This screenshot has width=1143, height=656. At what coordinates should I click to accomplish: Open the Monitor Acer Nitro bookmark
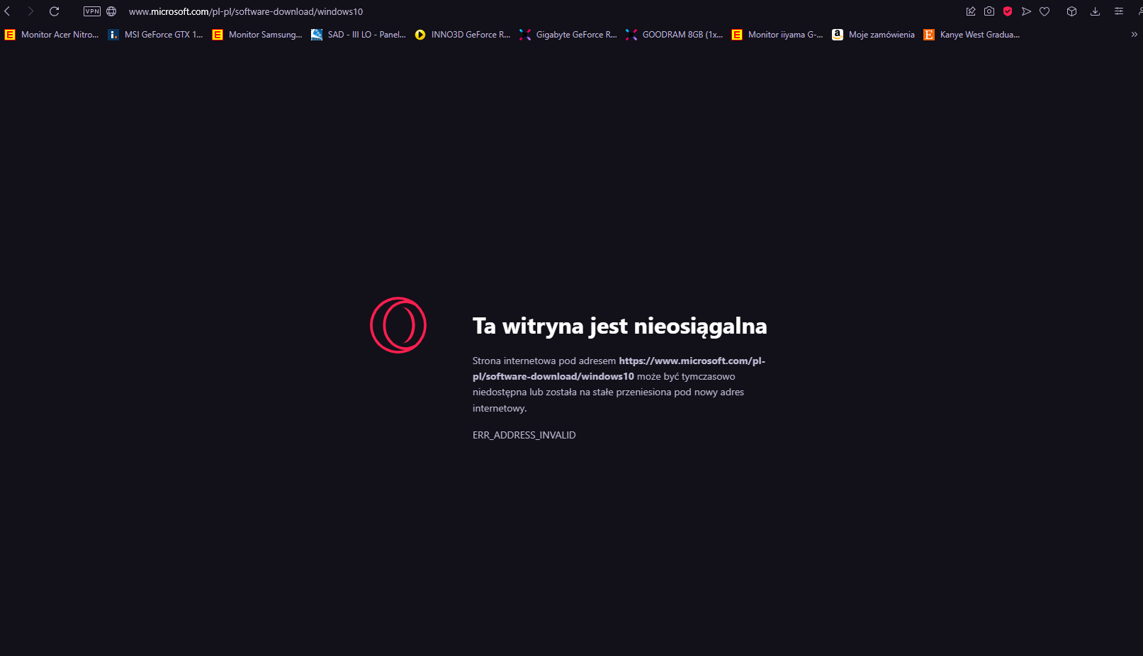pos(52,34)
